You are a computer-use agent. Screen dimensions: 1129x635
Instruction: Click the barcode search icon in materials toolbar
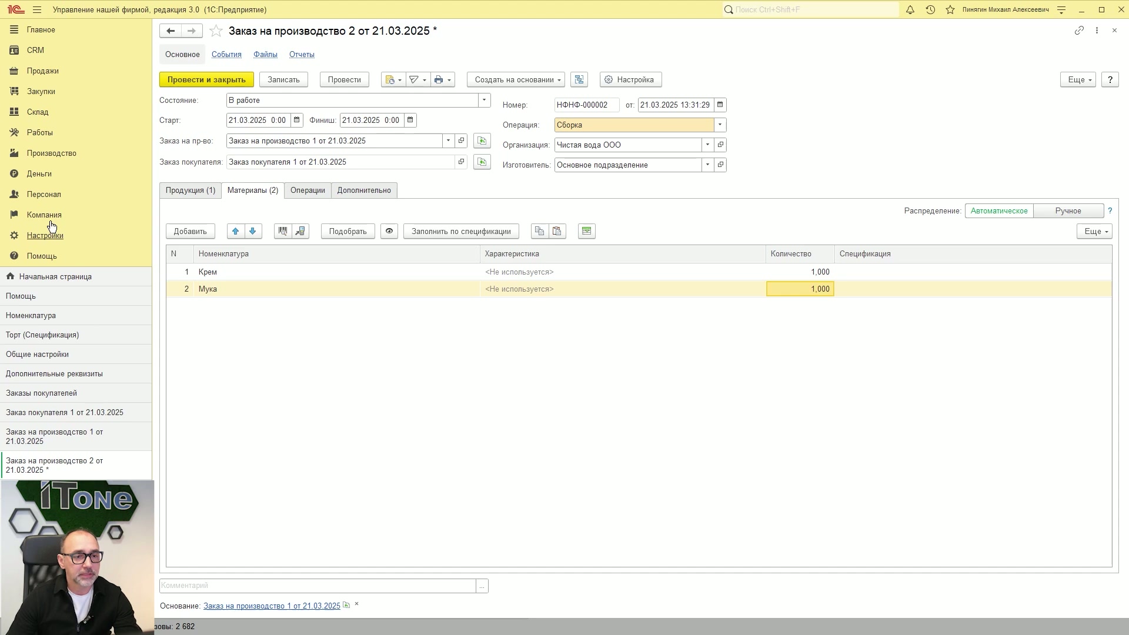(x=283, y=231)
